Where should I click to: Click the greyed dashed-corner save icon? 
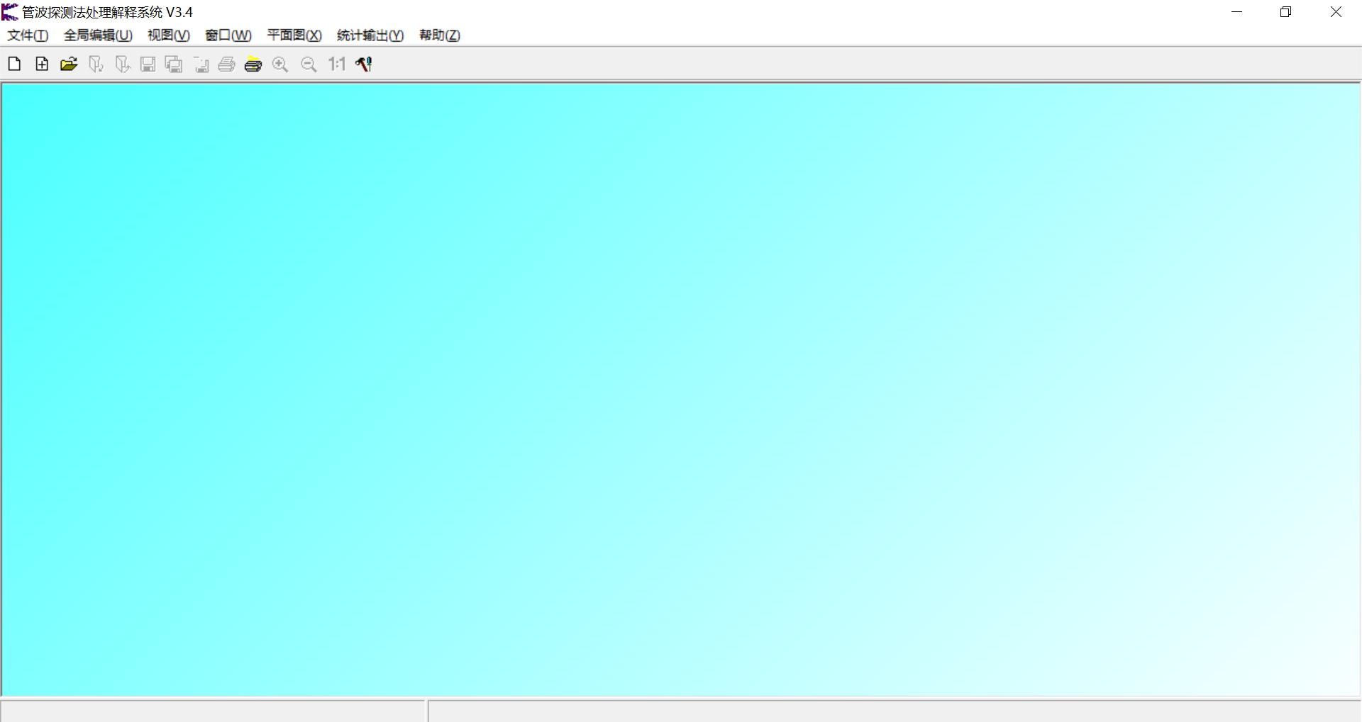tap(201, 64)
